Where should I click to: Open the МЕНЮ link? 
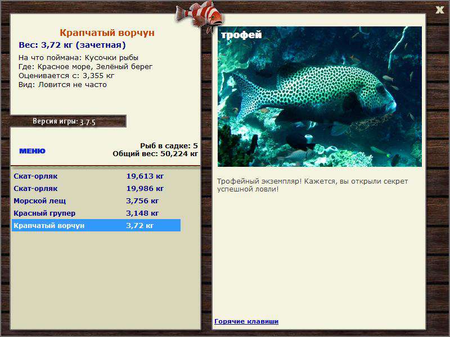pyautogui.click(x=32, y=151)
